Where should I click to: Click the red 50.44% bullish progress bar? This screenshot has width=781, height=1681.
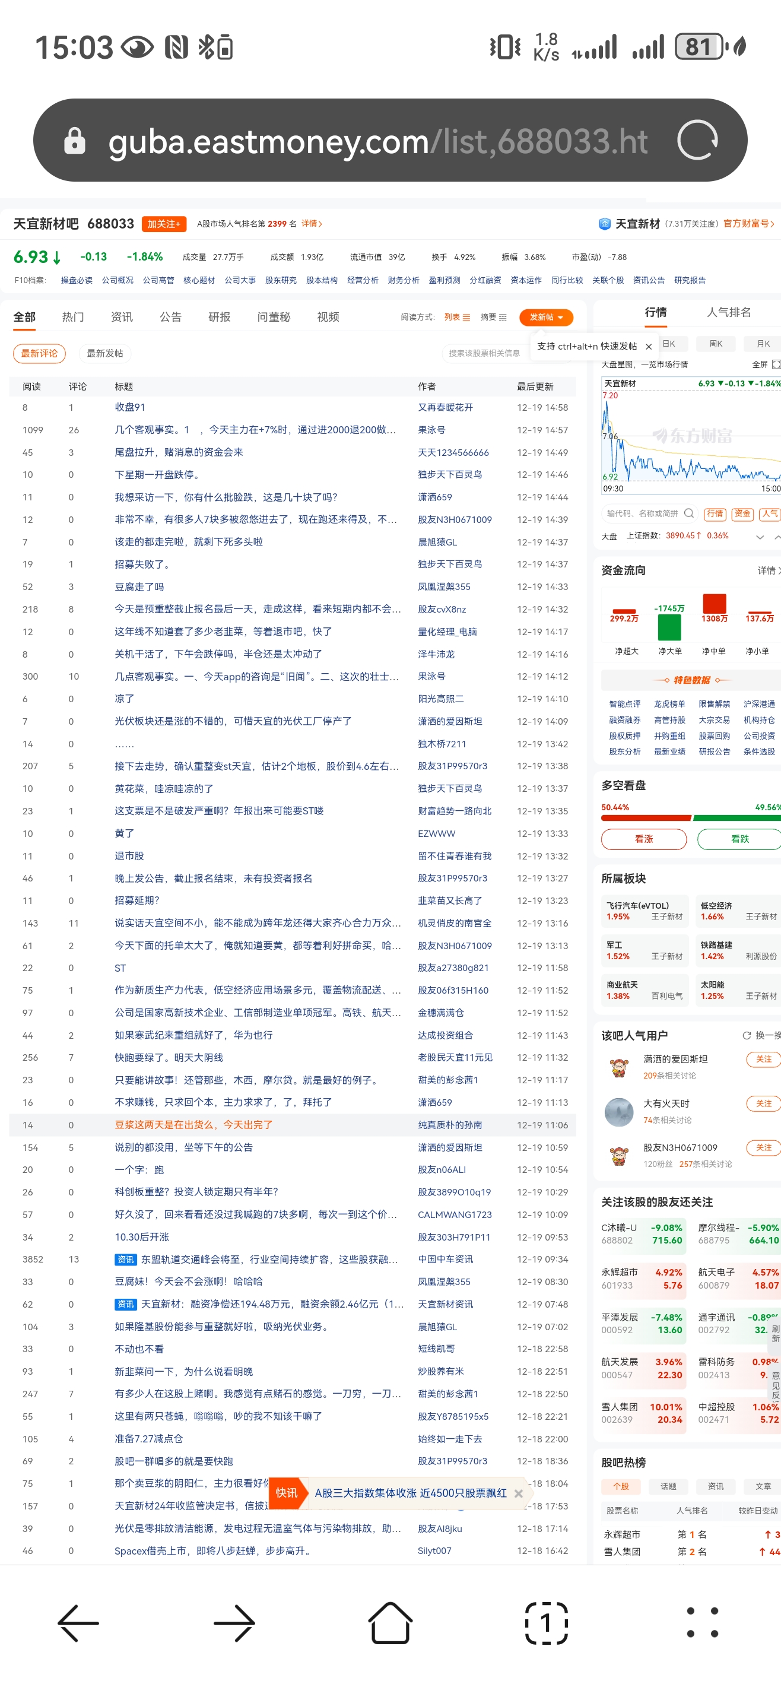click(646, 818)
